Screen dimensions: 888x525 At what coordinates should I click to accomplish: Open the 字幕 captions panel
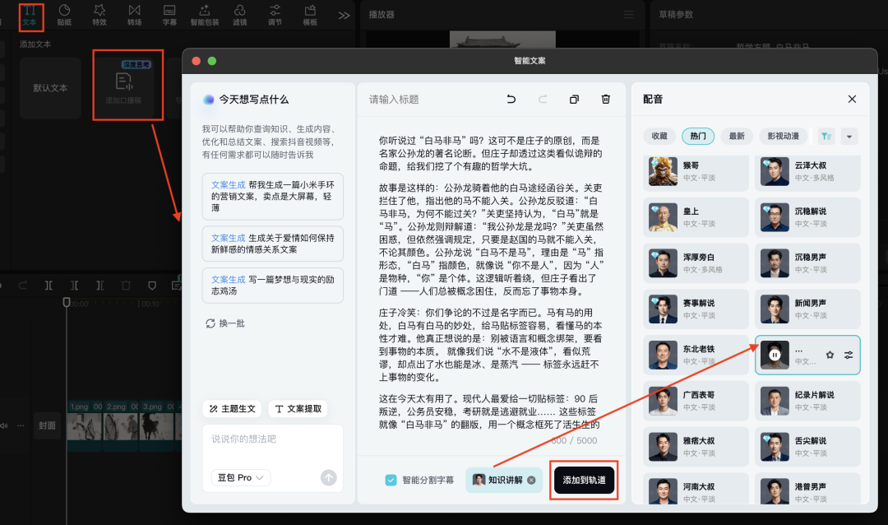pyautogui.click(x=169, y=14)
